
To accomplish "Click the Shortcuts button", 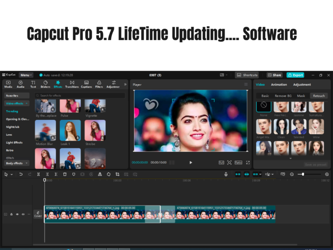I will [247, 75].
